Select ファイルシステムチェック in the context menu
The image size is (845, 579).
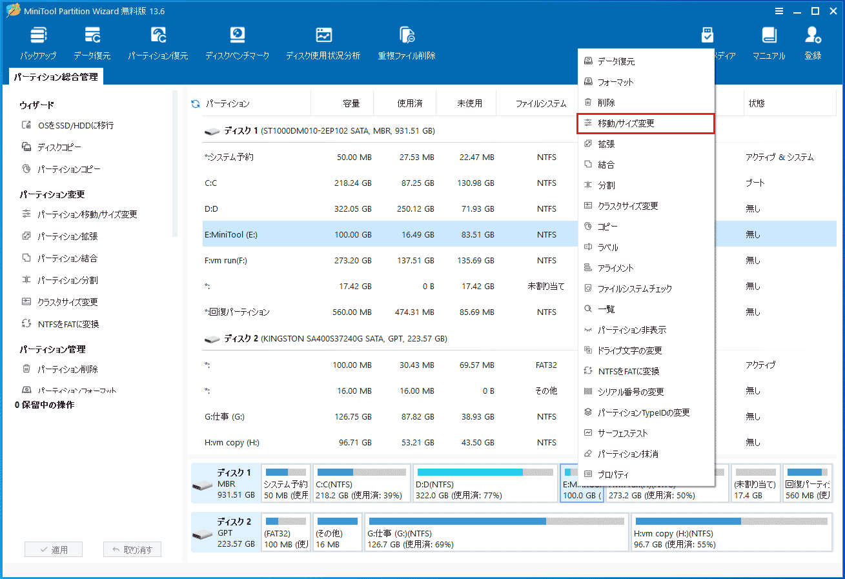coord(646,289)
